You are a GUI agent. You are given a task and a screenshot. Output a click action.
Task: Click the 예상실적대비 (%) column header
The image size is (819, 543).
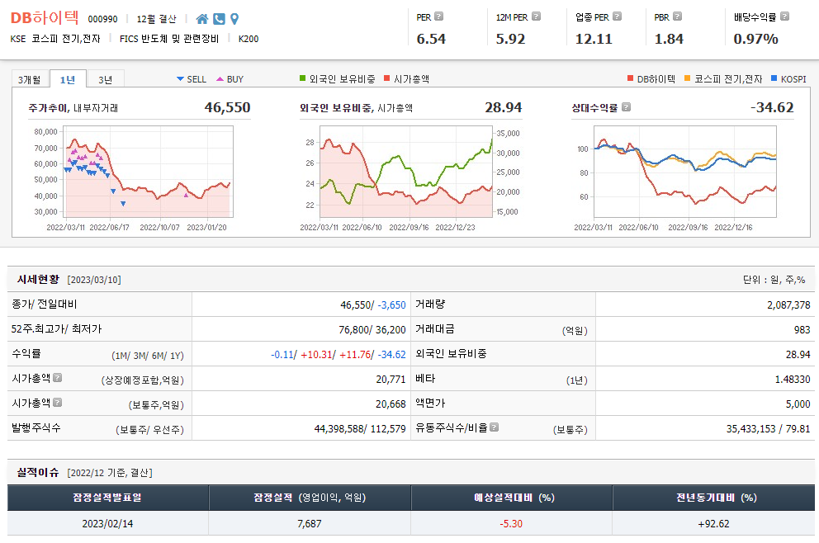512,498
